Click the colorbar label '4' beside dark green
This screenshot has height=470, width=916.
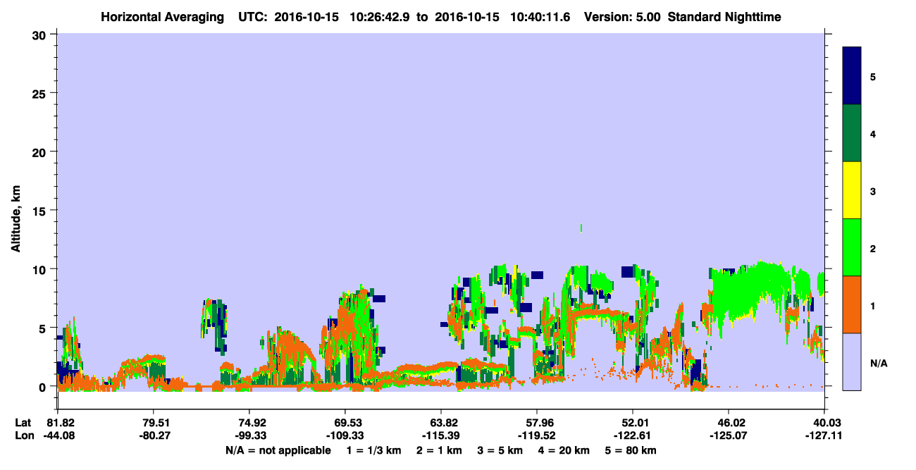(x=873, y=134)
